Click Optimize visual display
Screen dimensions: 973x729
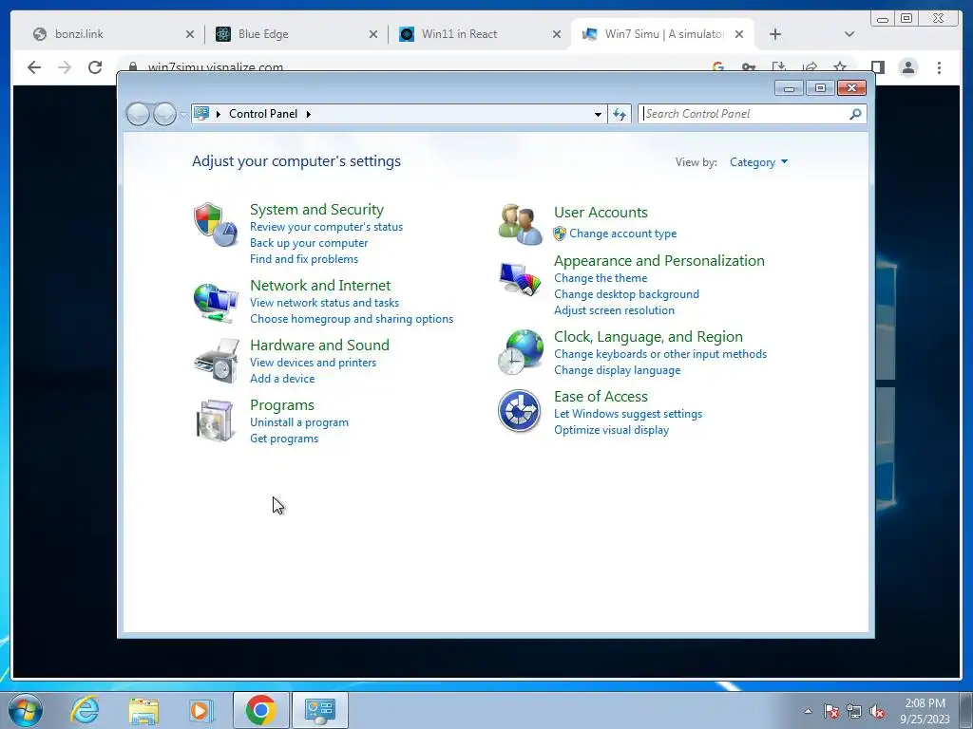click(x=611, y=430)
